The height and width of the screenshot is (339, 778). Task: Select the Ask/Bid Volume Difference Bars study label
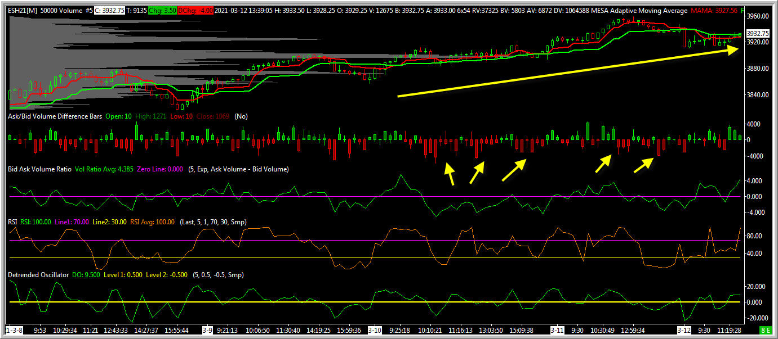pos(55,116)
